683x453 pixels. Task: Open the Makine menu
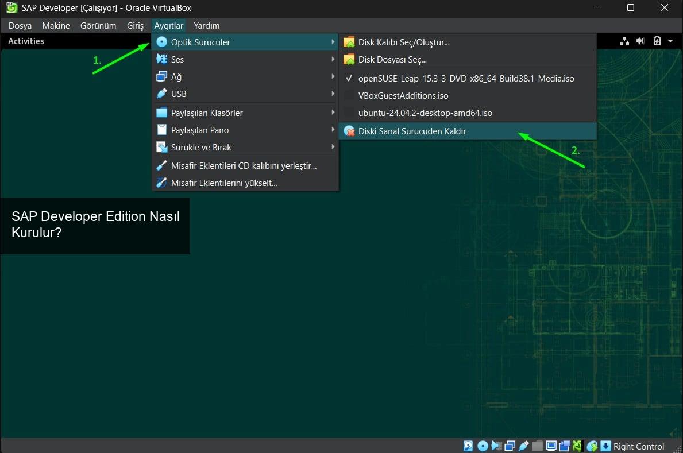pos(56,26)
